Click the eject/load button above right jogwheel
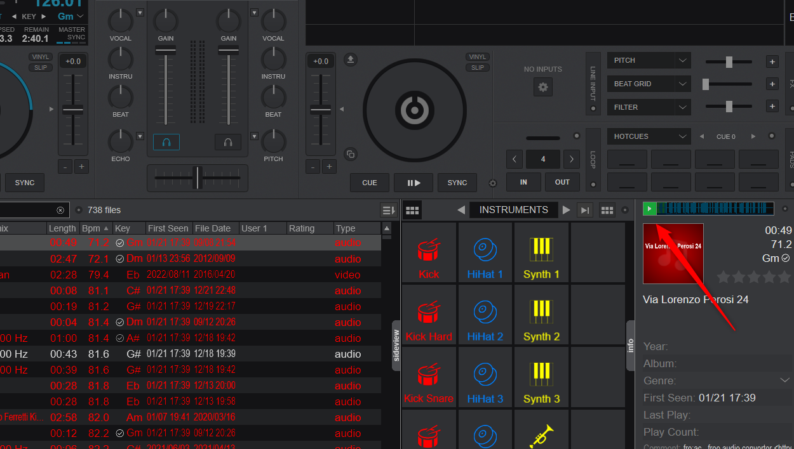The image size is (794, 449). click(351, 60)
